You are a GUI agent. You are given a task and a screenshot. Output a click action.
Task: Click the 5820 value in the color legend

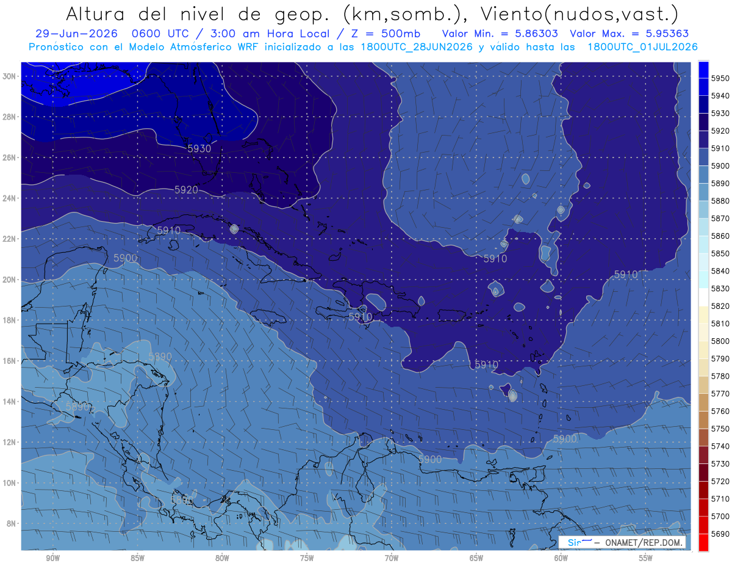[x=721, y=306]
